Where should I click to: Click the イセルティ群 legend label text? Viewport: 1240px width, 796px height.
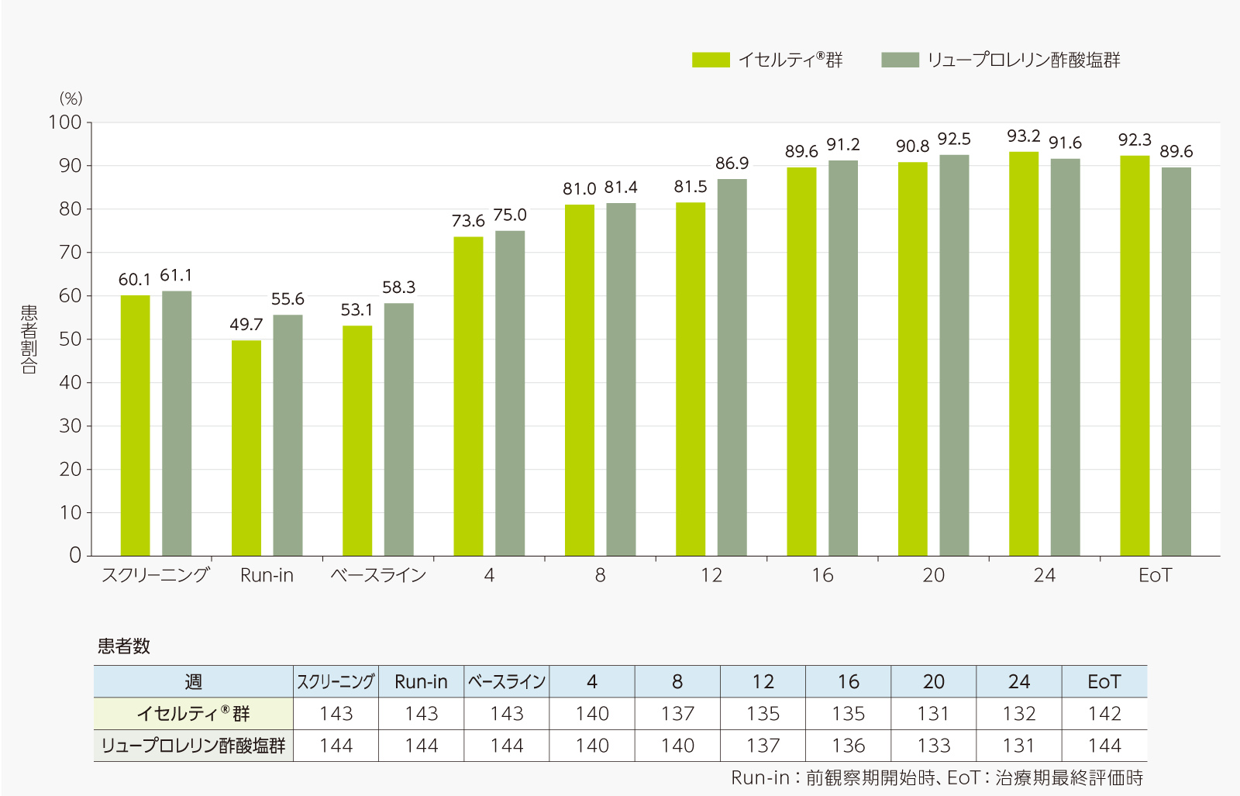coord(790,60)
